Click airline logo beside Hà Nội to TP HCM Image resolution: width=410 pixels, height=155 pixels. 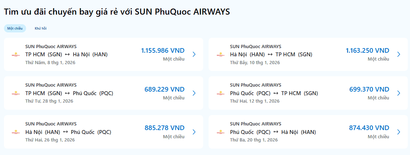[220, 55]
